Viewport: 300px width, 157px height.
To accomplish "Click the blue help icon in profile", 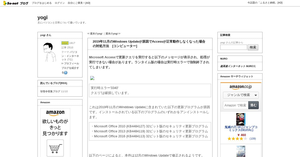I will point(65,73).
